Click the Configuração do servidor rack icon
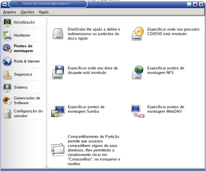The width and height of the screenshot is (206, 171). point(7,114)
